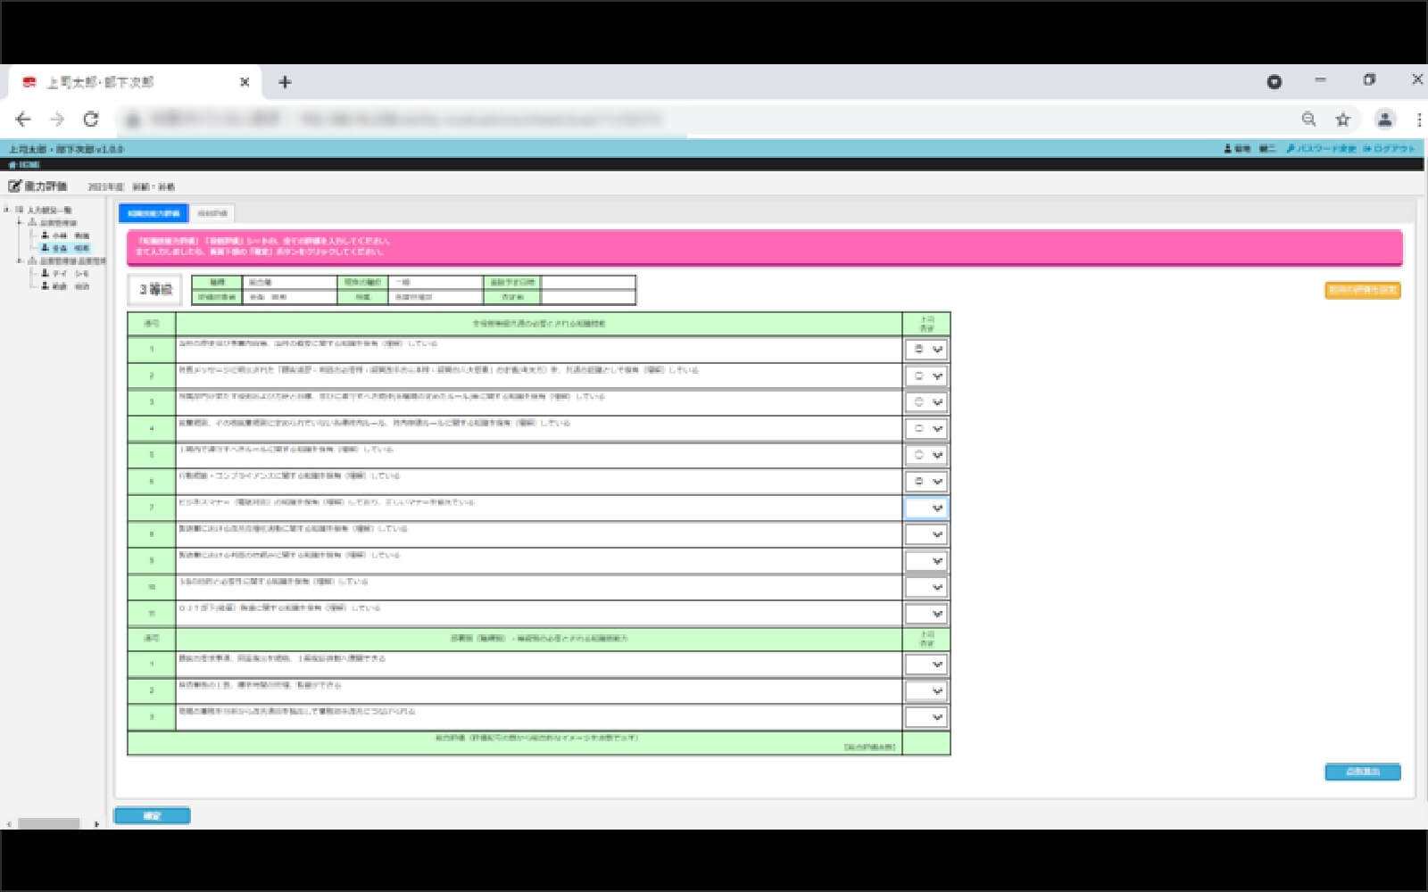Close the 上司太郎・部下次郎 browser tab
Image resolution: width=1428 pixels, height=892 pixels.
245,82
